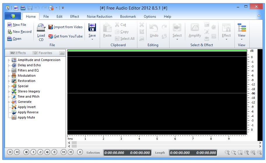This screenshot has height=163, width=266.
Task: Click the go to end button
Action: (x=71, y=152)
